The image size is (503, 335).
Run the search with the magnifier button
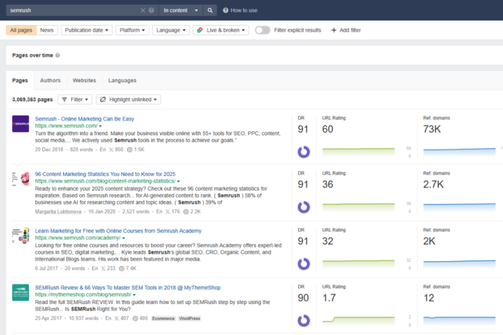coord(209,10)
